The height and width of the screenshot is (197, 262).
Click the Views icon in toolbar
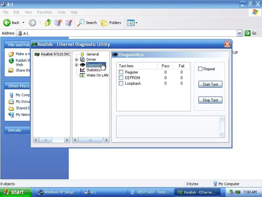point(131,23)
